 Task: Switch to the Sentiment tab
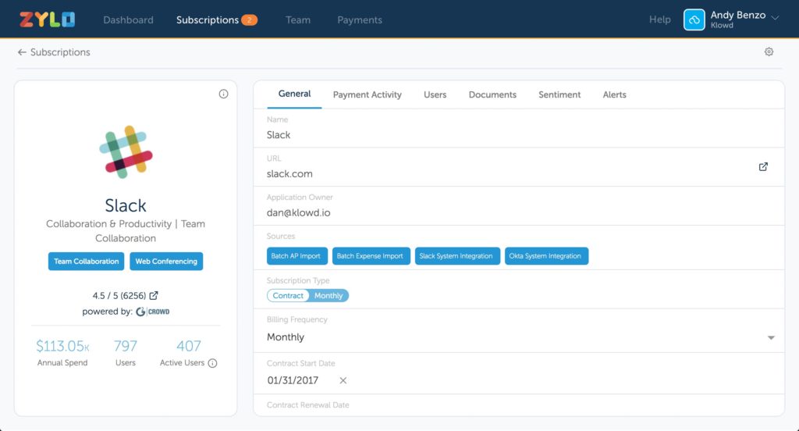pyautogui.click(x=559, y=94)
